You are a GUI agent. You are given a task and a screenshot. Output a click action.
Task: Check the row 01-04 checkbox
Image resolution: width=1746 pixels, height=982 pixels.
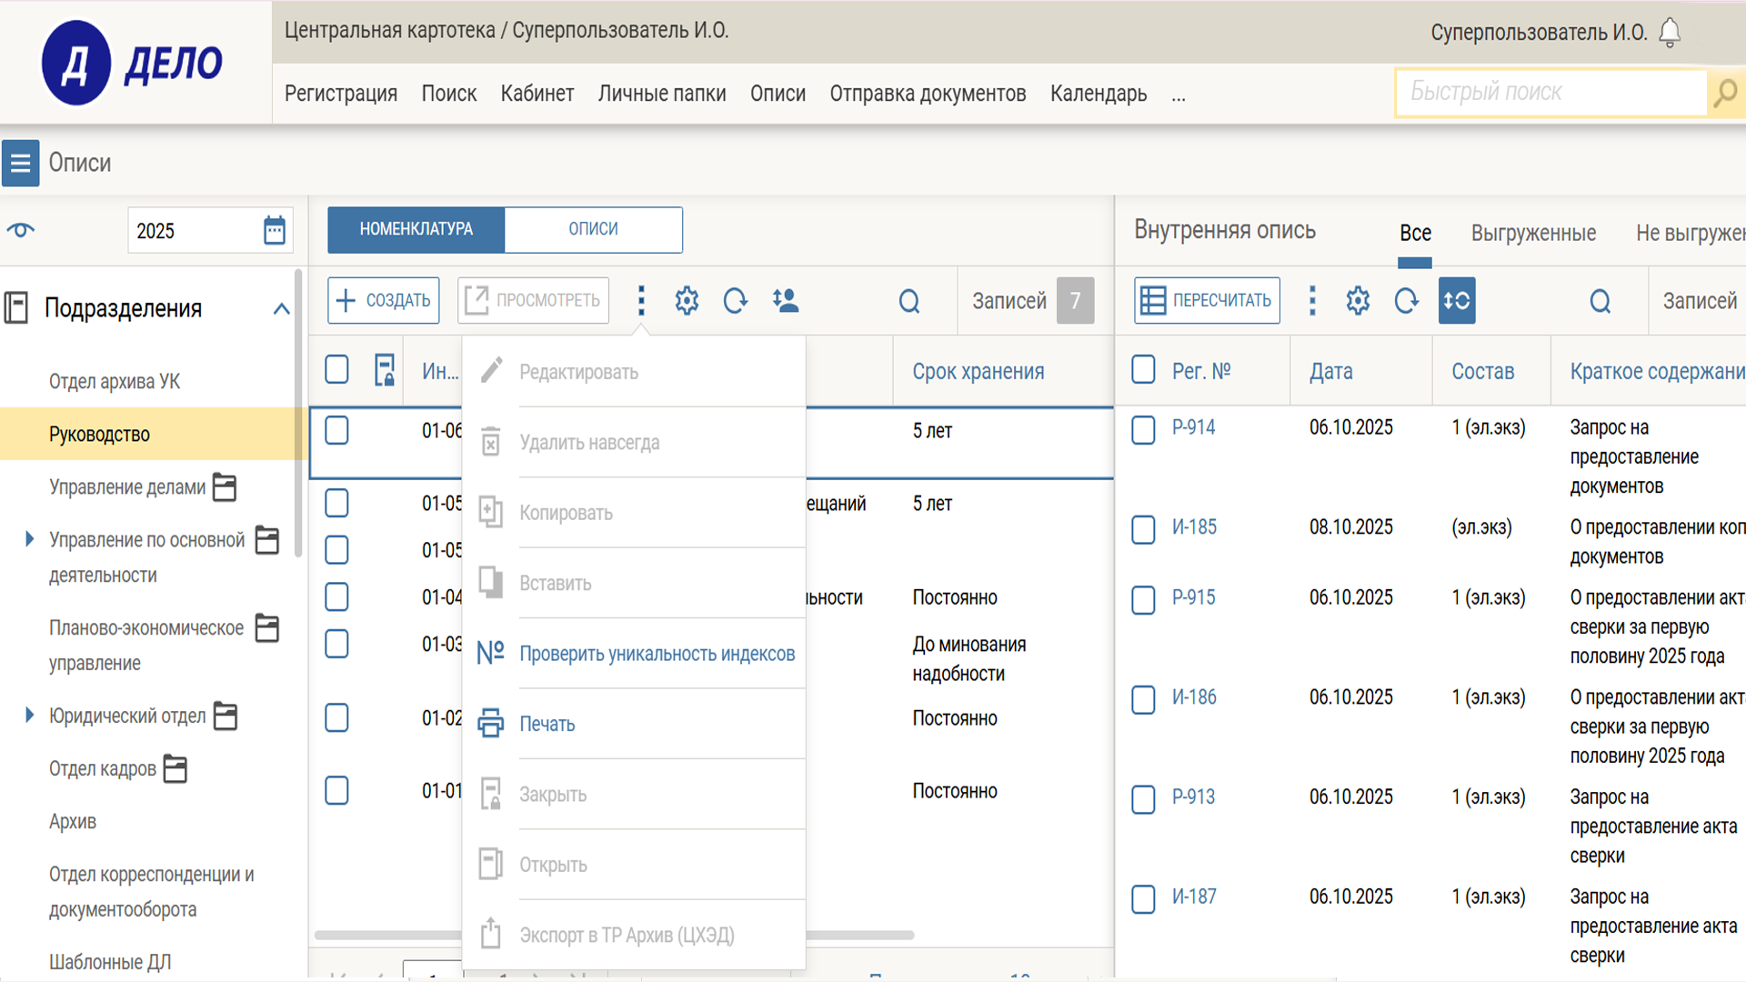(x=336, y=597)
